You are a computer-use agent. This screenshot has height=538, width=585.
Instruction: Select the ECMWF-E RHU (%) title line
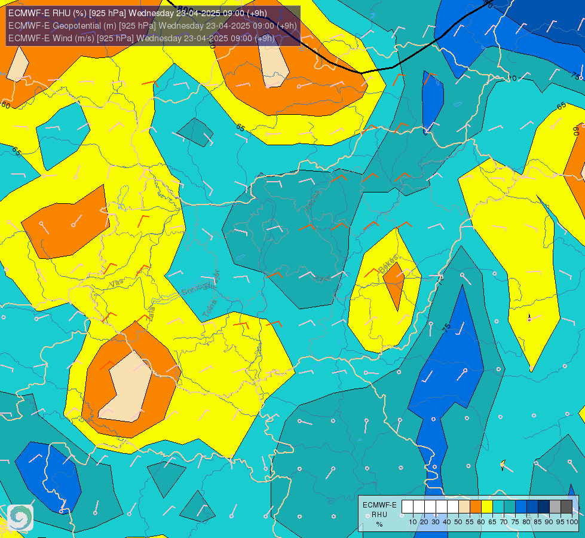click(x=137, y=13)
